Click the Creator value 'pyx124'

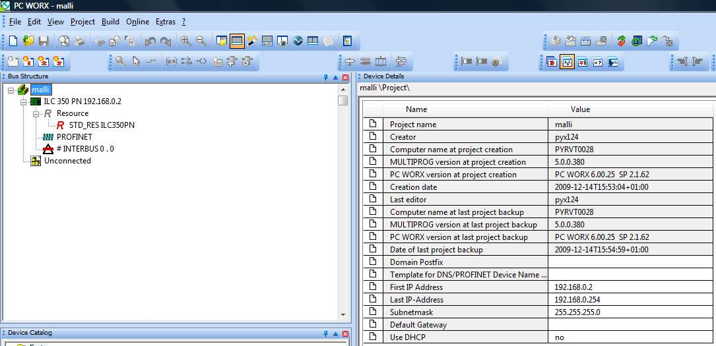[630, 137]
